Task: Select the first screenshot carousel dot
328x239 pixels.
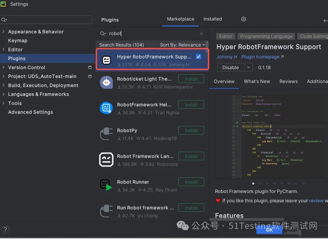Action: 253,183
